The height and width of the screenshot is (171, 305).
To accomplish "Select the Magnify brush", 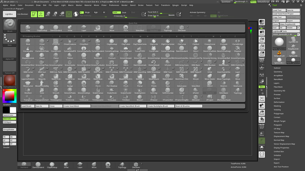I will pyautogui.click(x=42, y=77).
